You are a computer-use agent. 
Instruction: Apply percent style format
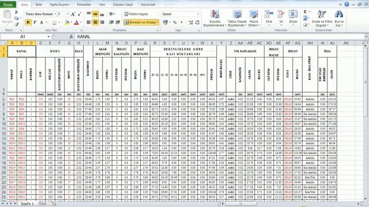point(175,22)
